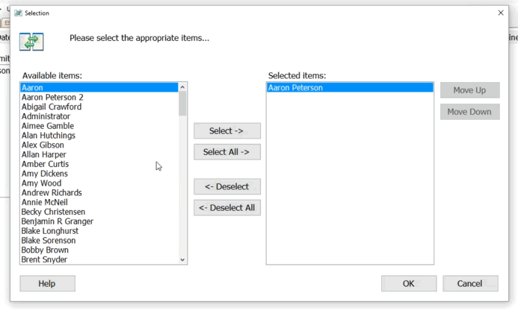Click Select All -> button
The height and width of the screenshot is (310, 518).
(x=227, y=152)
